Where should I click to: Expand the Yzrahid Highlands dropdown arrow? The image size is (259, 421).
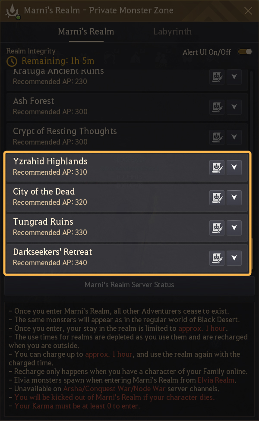[x=234, y=167]
